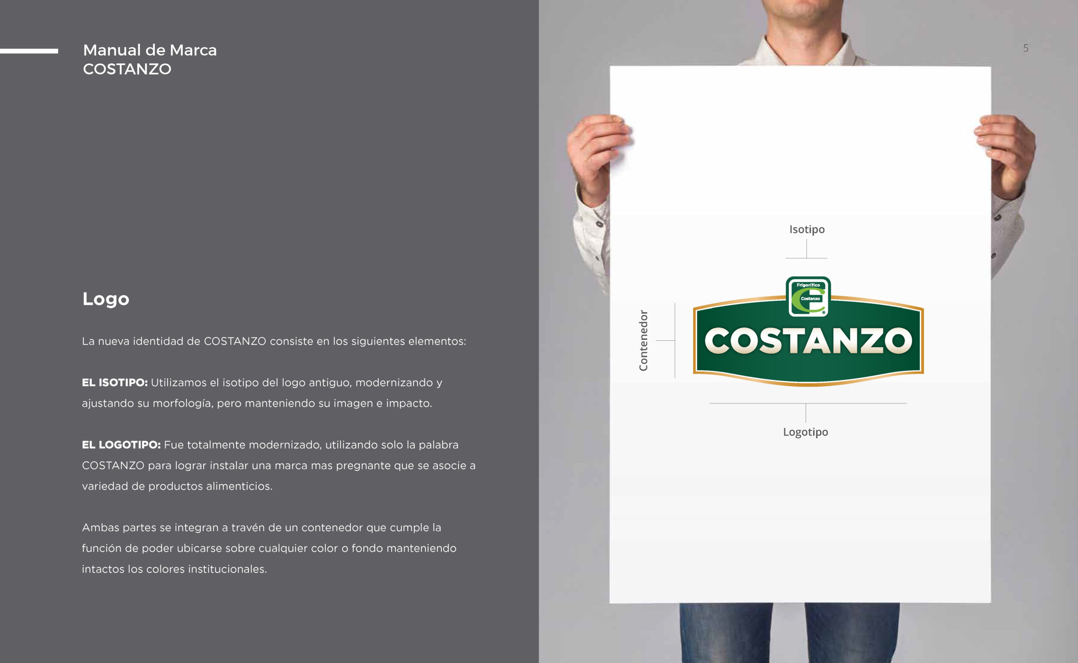Click the Frigorífico Costanzo isotype badge
The image size is (1078, 663).
tap(808, 297)
